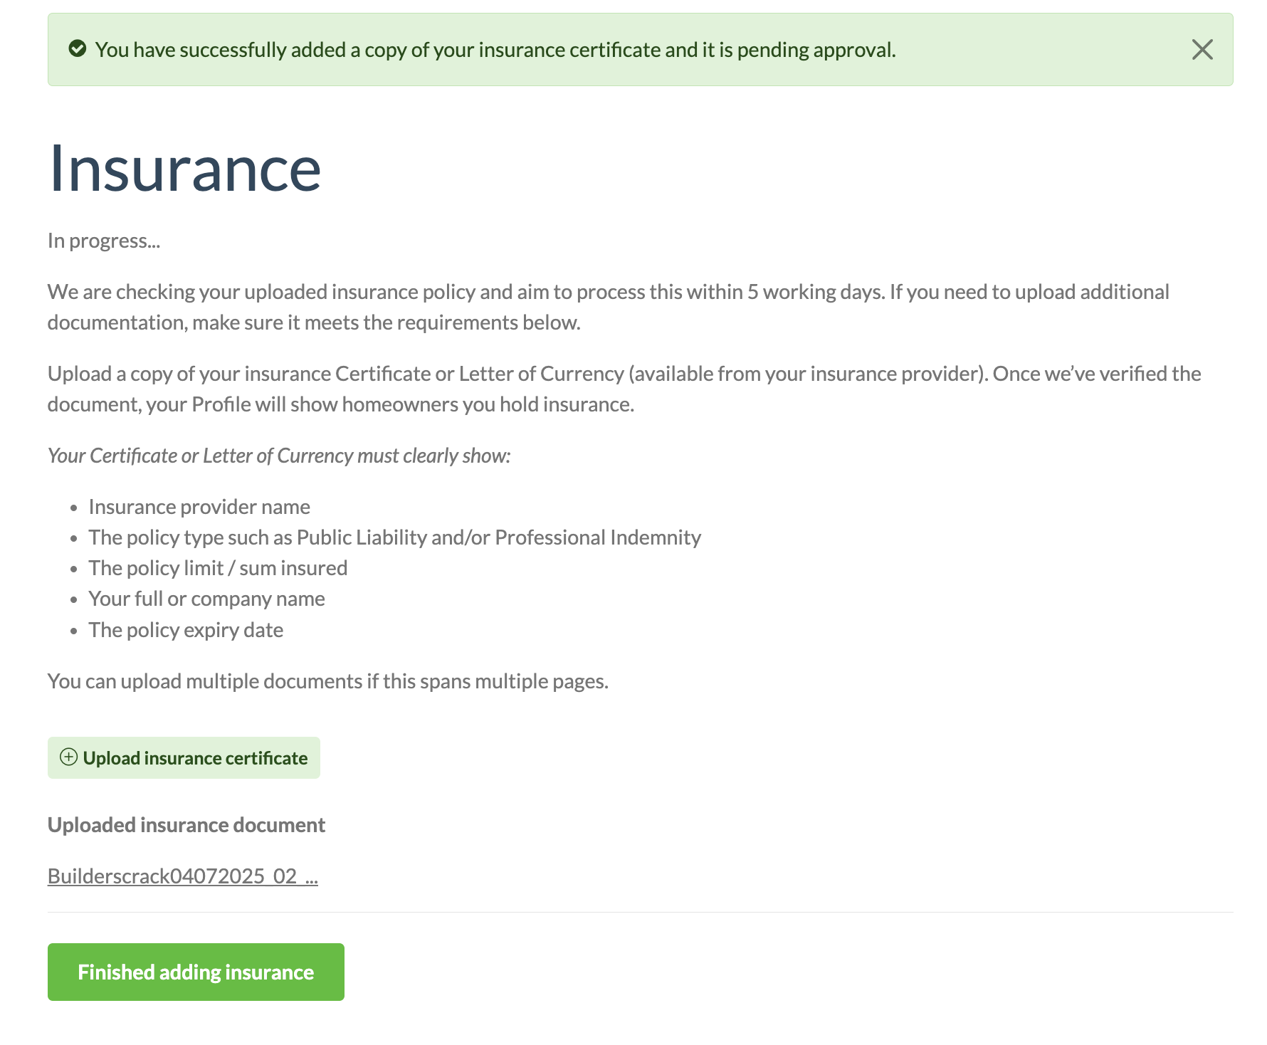
Task: Click the "Uploaded insurance document" label
Action: click(186, 825)
